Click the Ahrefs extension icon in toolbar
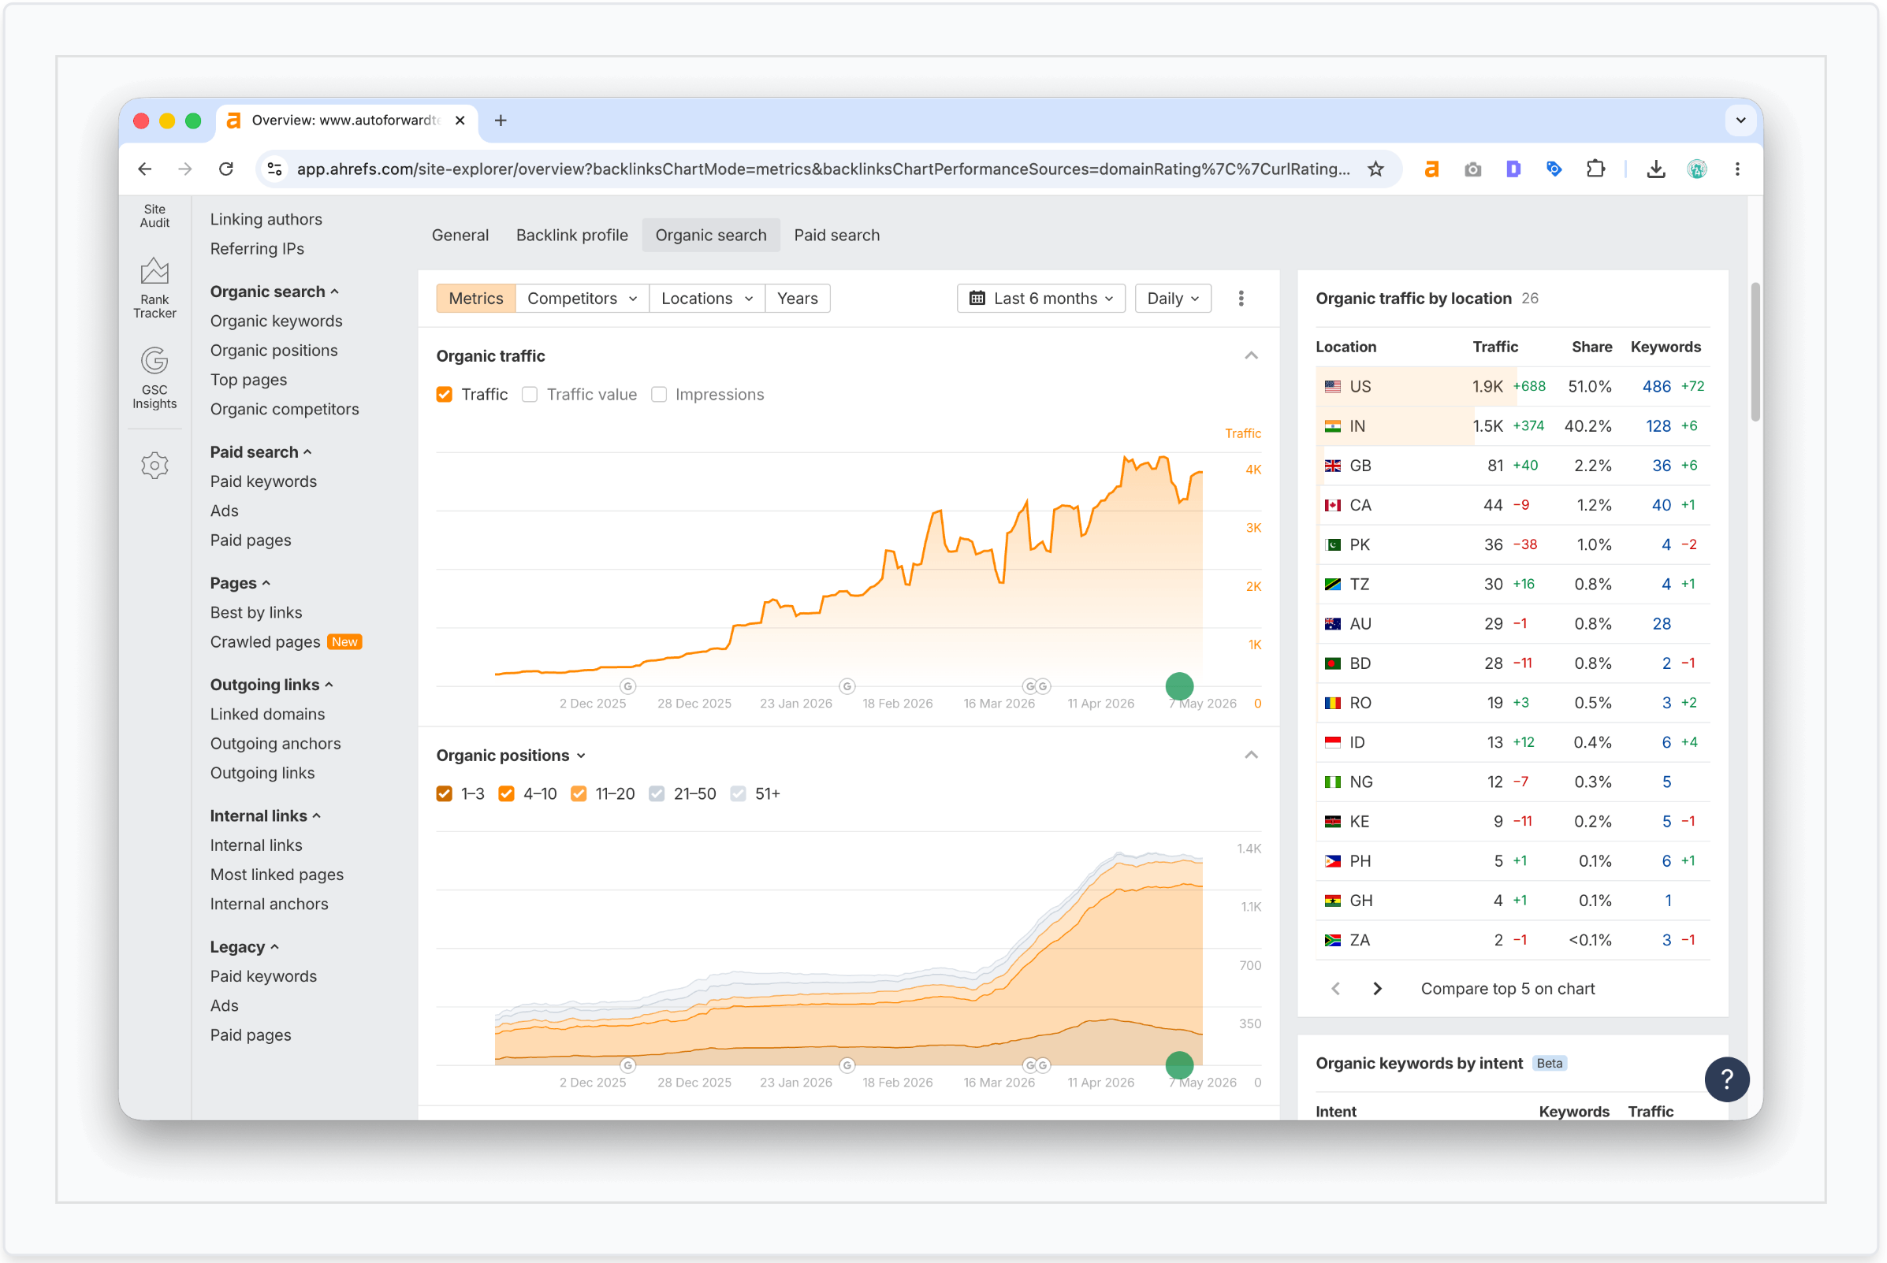This screenshot has height=1263, width=1887. pos(1431,169)
